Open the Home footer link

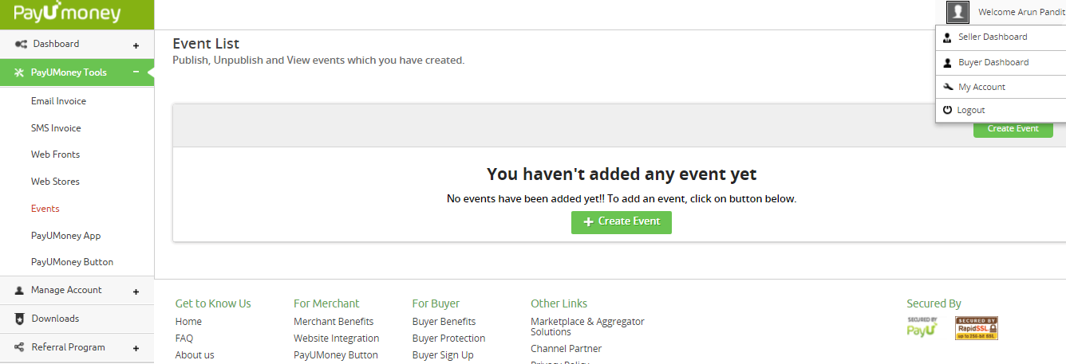tap(188, 322)
